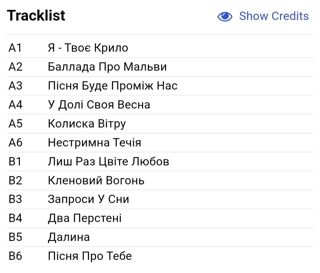Screen dimensions: 320x273
Task: Select track Лиш Раз Цвіте Любов
Action: (x=108, y=161)
